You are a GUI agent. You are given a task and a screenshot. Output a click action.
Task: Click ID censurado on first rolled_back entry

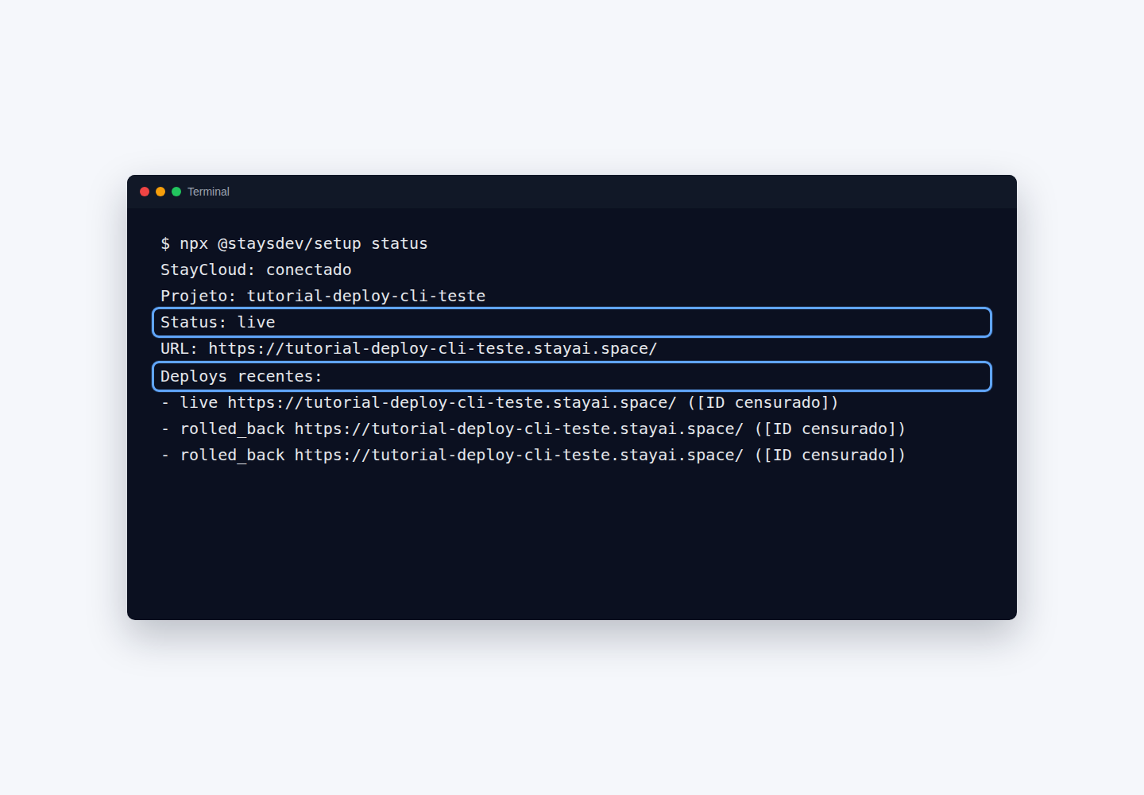[830, 429]
